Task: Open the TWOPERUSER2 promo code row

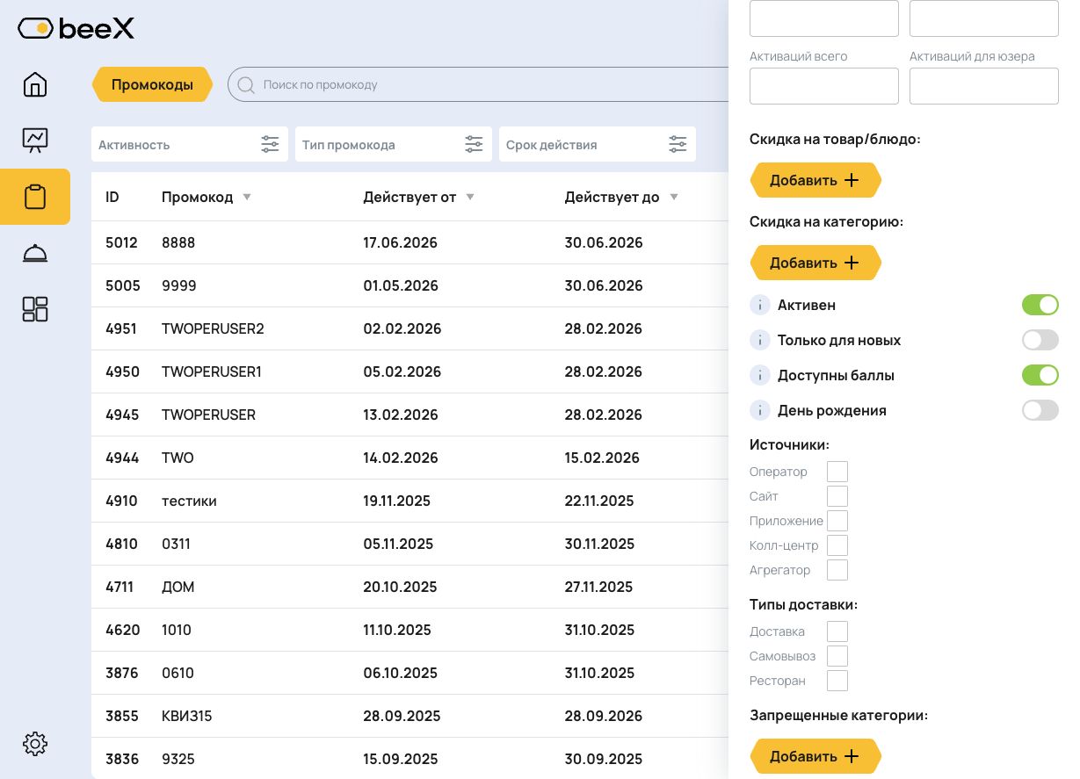Action: [410, 328]
